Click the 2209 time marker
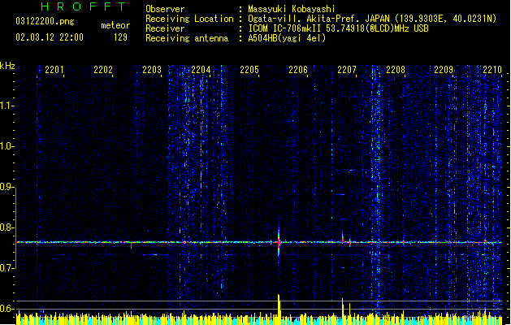The image size is (511, 325). tap(444, 69)
